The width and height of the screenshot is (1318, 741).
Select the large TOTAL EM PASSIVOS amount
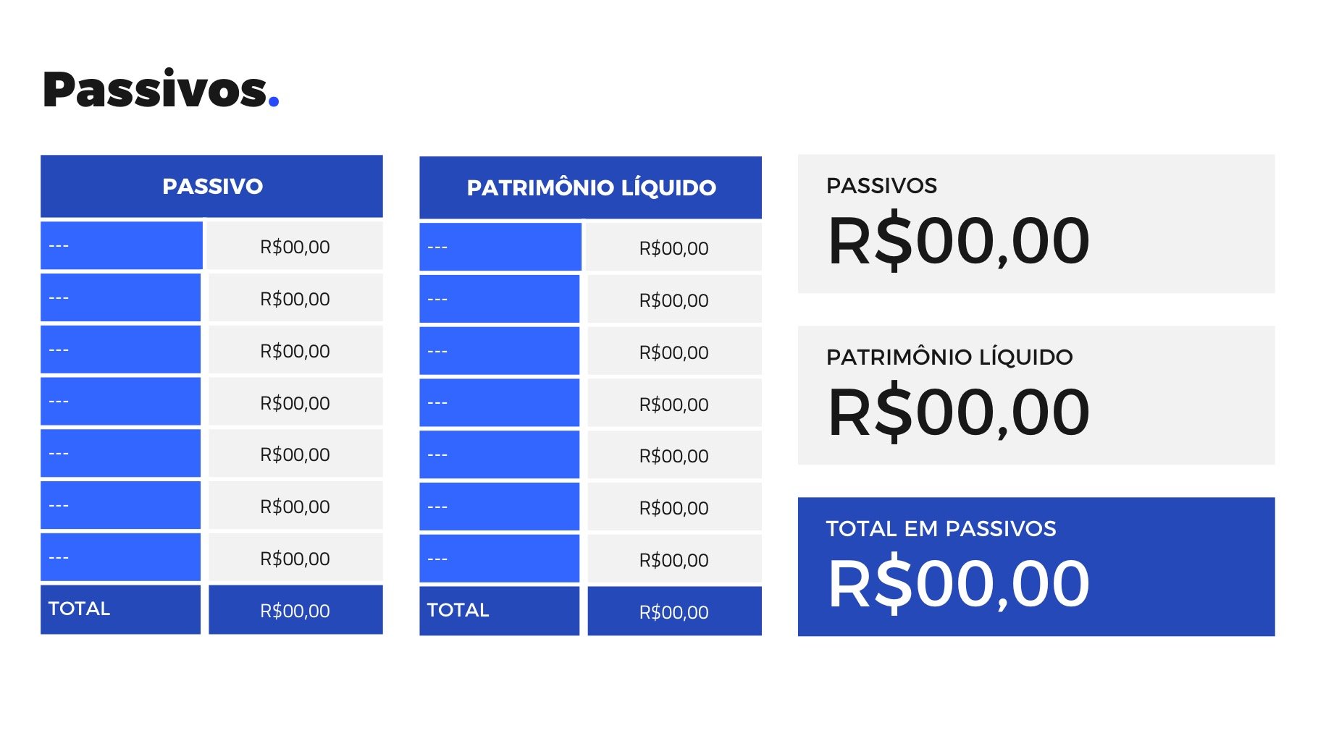958,584
